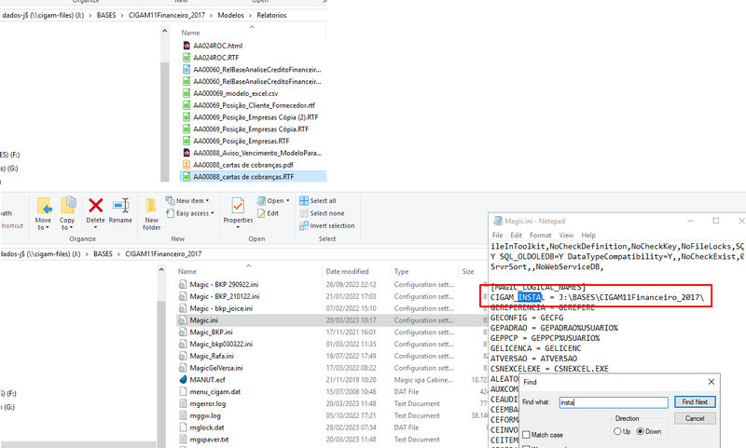Click scroll up arrow in lower navigation pane
This screenshot has width=746, height=448.
tap(161, 270)
